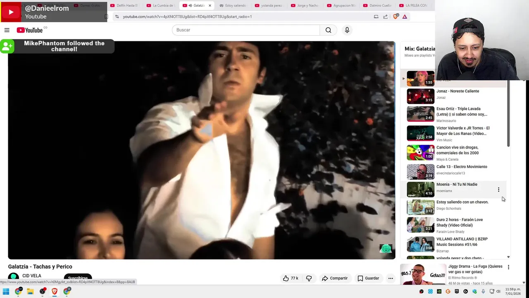529x298 pixels.
Task: Open the Moenia - Ni Tu Ni Nadie thumbnail
Action: [x=420, y=189]
